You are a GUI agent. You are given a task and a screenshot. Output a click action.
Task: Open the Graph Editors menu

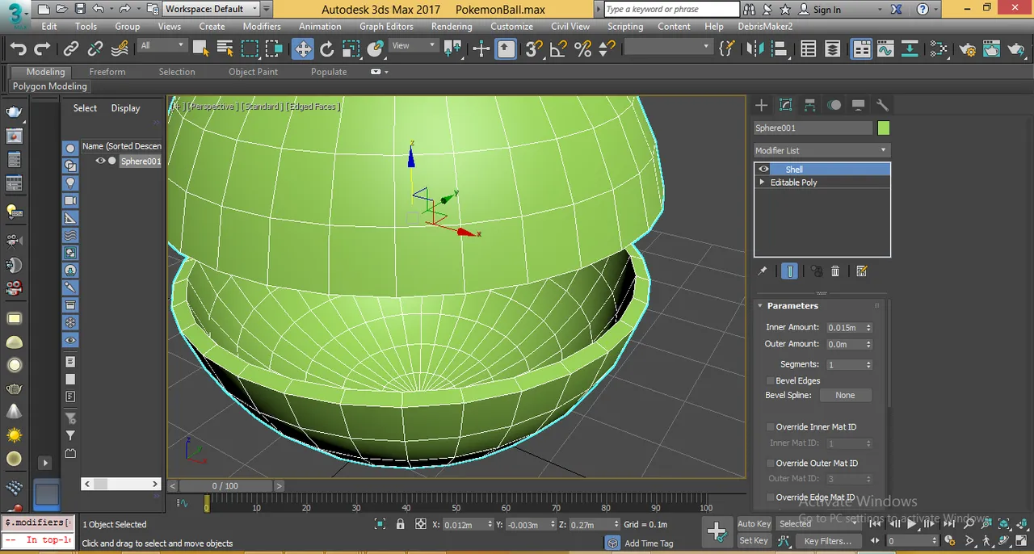click(x=386, y=26)
